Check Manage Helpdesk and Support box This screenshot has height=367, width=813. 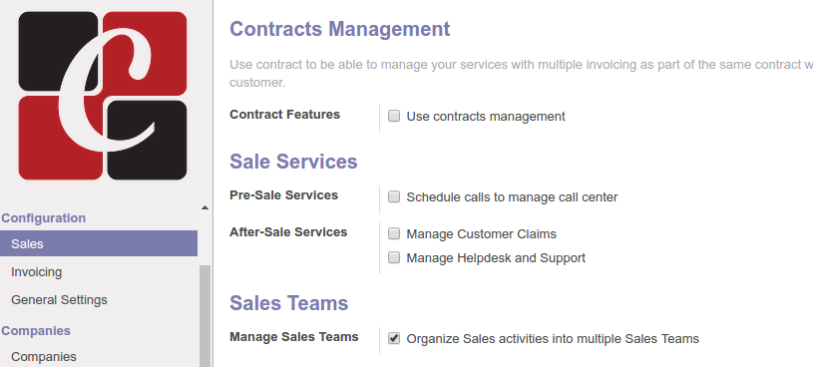(394, 257)
